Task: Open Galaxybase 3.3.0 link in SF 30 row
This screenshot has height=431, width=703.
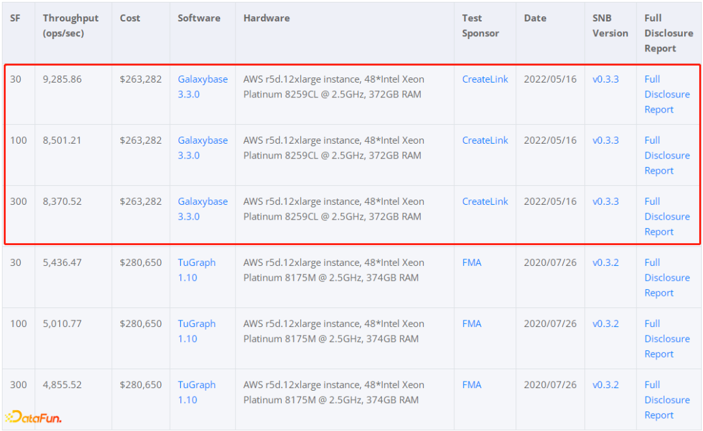Action: tap(202, 86)
